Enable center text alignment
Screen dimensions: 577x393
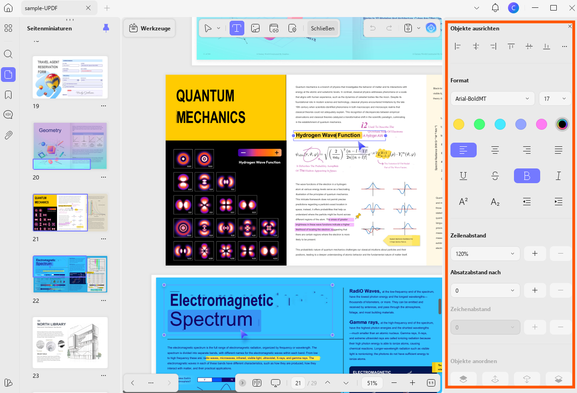coord(495,150)
